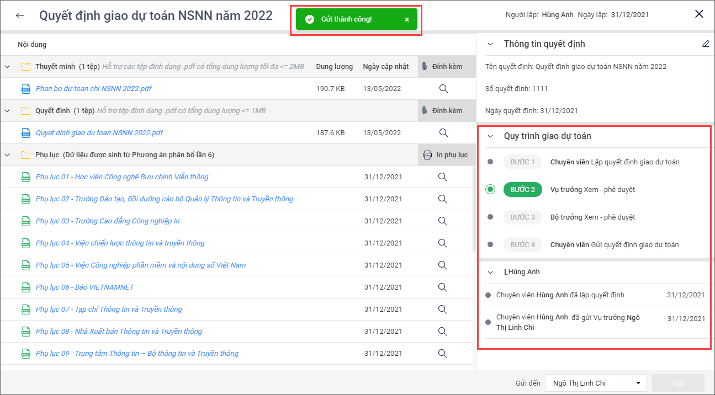
Task: Click magnifier icon for Phụ lục 05 row
Action: coord(443,265)
